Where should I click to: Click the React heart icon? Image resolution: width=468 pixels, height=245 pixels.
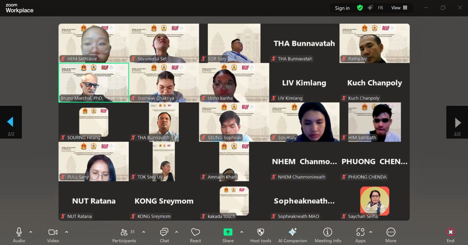point(195,235)
